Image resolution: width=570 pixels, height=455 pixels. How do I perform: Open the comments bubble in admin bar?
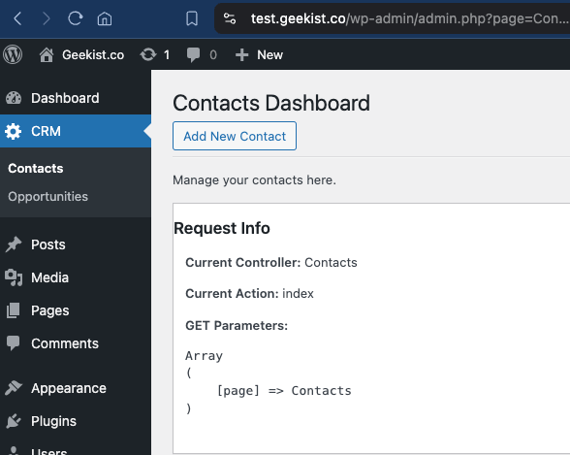click(x=193, y=55)
